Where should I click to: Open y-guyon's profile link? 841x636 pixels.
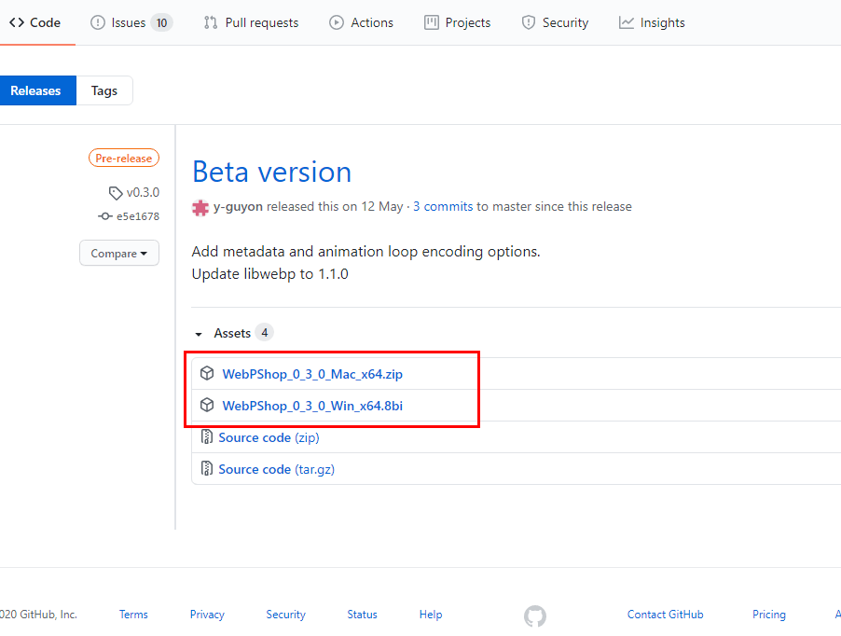click(x=238, y=206)
